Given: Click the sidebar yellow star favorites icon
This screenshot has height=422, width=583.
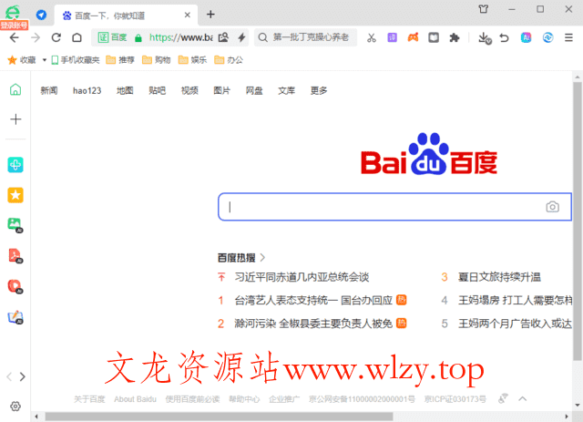Looking at the screenshot, I should [x=15, y=195].
